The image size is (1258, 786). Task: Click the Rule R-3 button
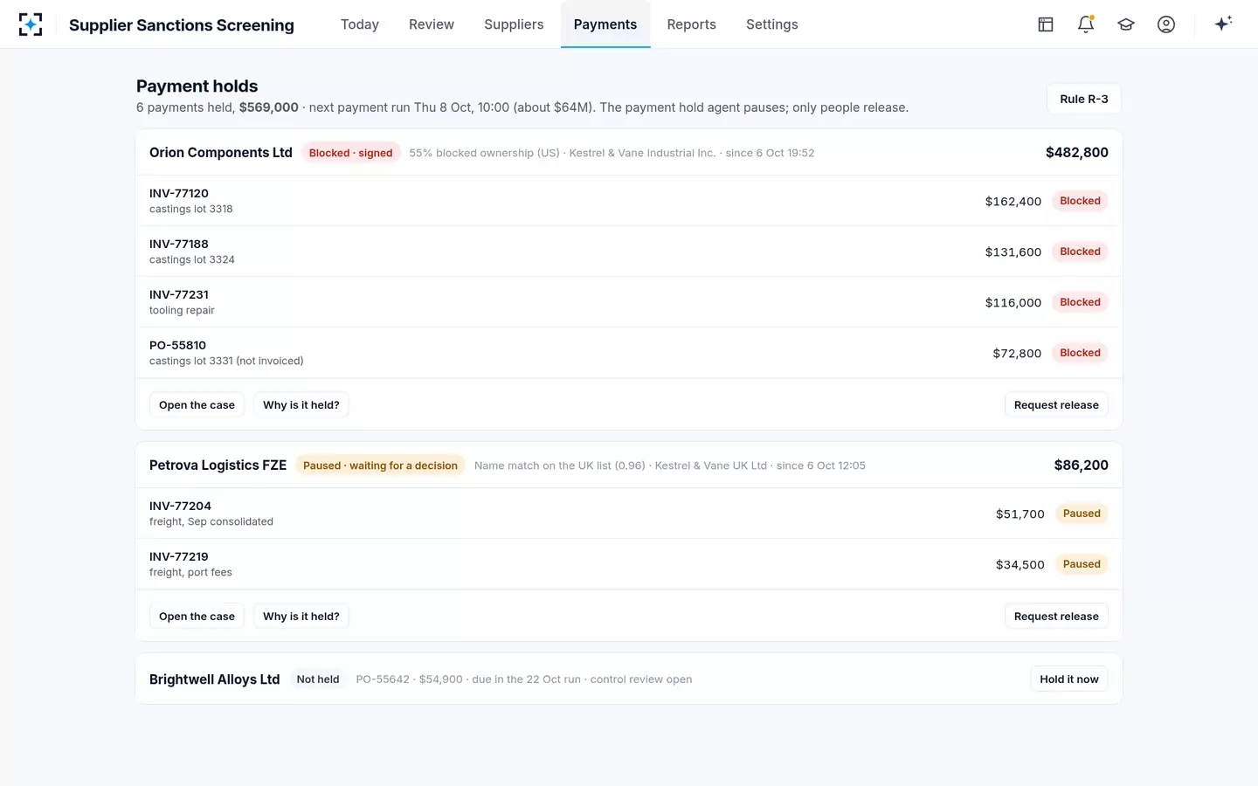point(1084,99)
